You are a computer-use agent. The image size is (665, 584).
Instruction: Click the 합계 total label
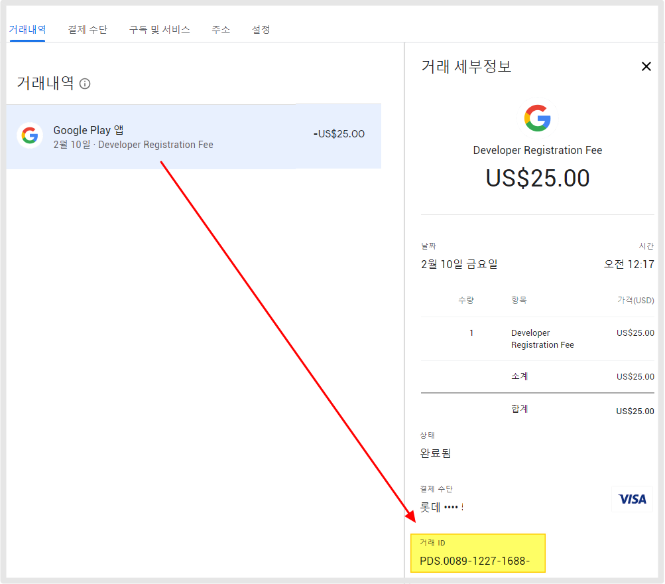520,409
